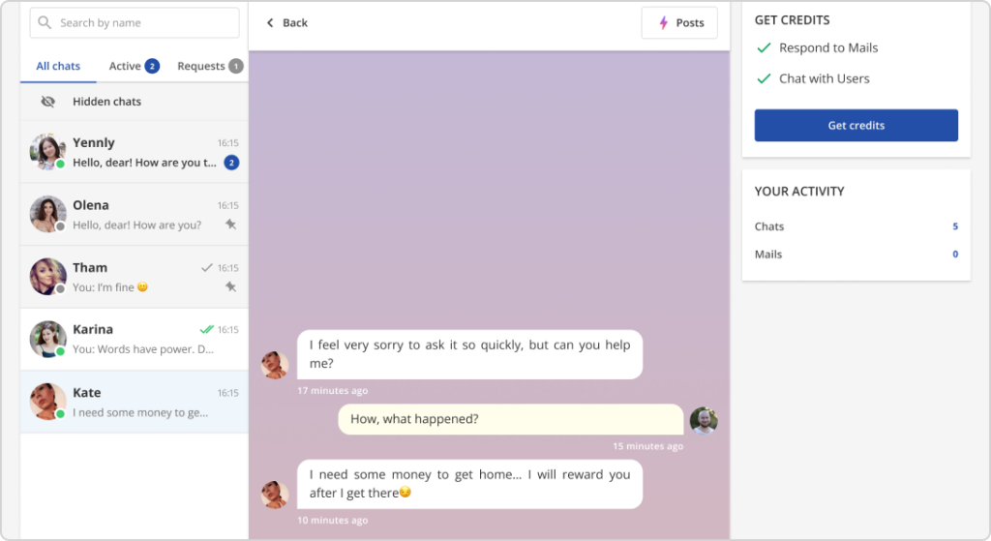Go back using the Back chevron
Viewport: 991px width, 541px height.
pos(270,23)
